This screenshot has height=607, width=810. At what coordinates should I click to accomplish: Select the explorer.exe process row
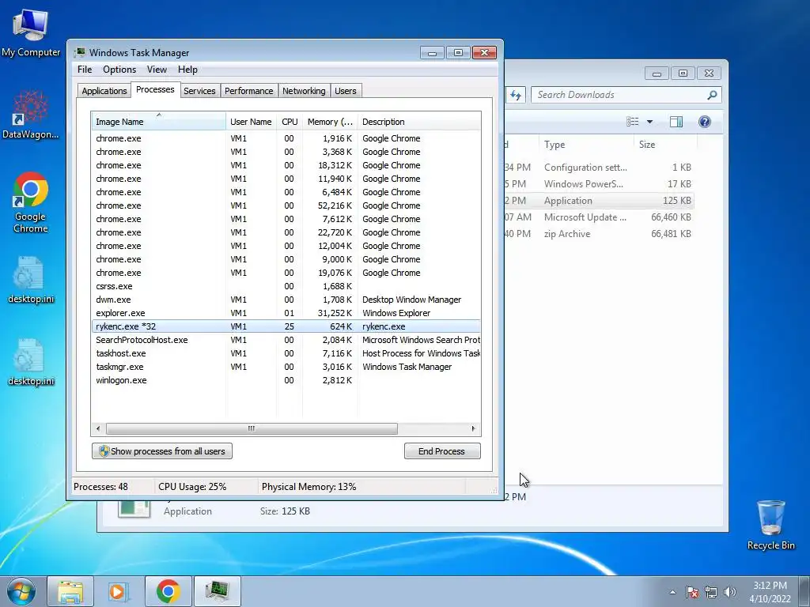coord(286,313)
